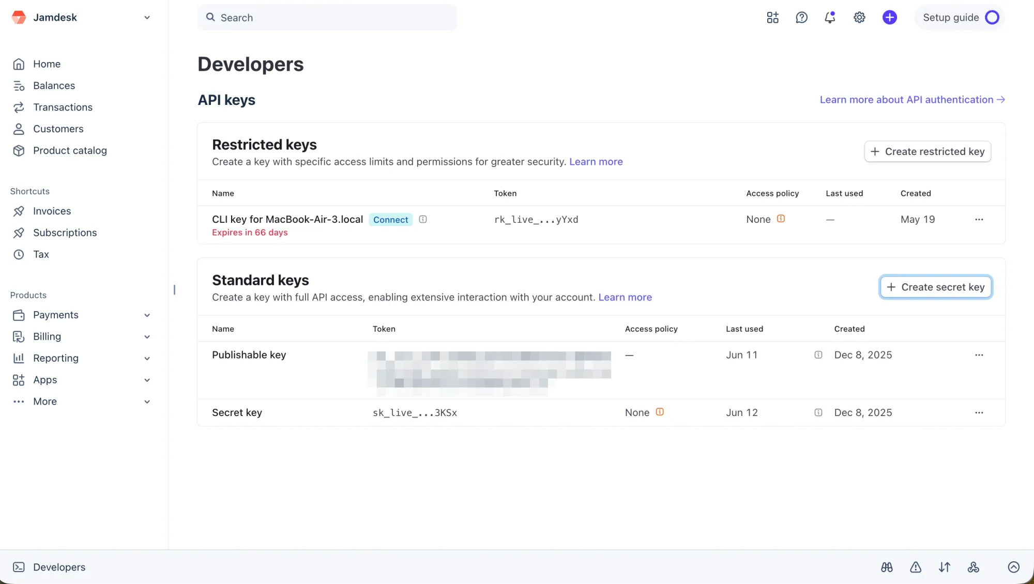Expand the More section chevron
The image size is (1034, 584).
pos(147,402)
